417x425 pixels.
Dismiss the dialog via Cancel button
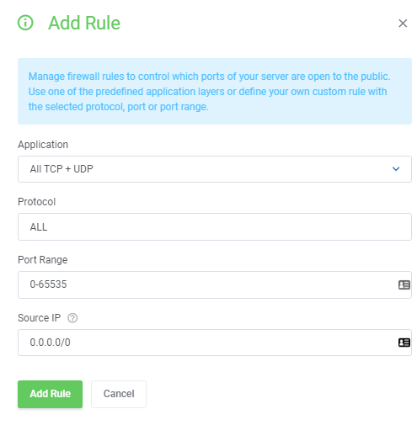119,394
